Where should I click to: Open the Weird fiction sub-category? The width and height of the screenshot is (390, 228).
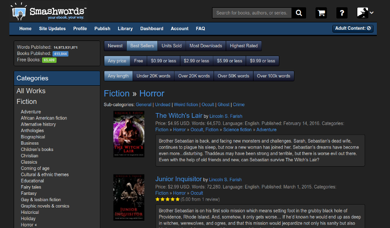tap(186, 105)
